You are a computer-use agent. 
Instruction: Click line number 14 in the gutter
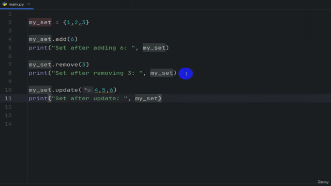pyautogui.click(x=8, y=124)
